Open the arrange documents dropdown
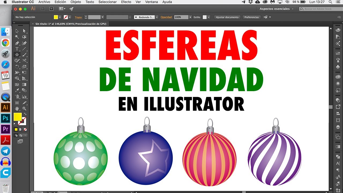This screenshot has height=193, width=343. pyautogui.click(x=62, y=9)
